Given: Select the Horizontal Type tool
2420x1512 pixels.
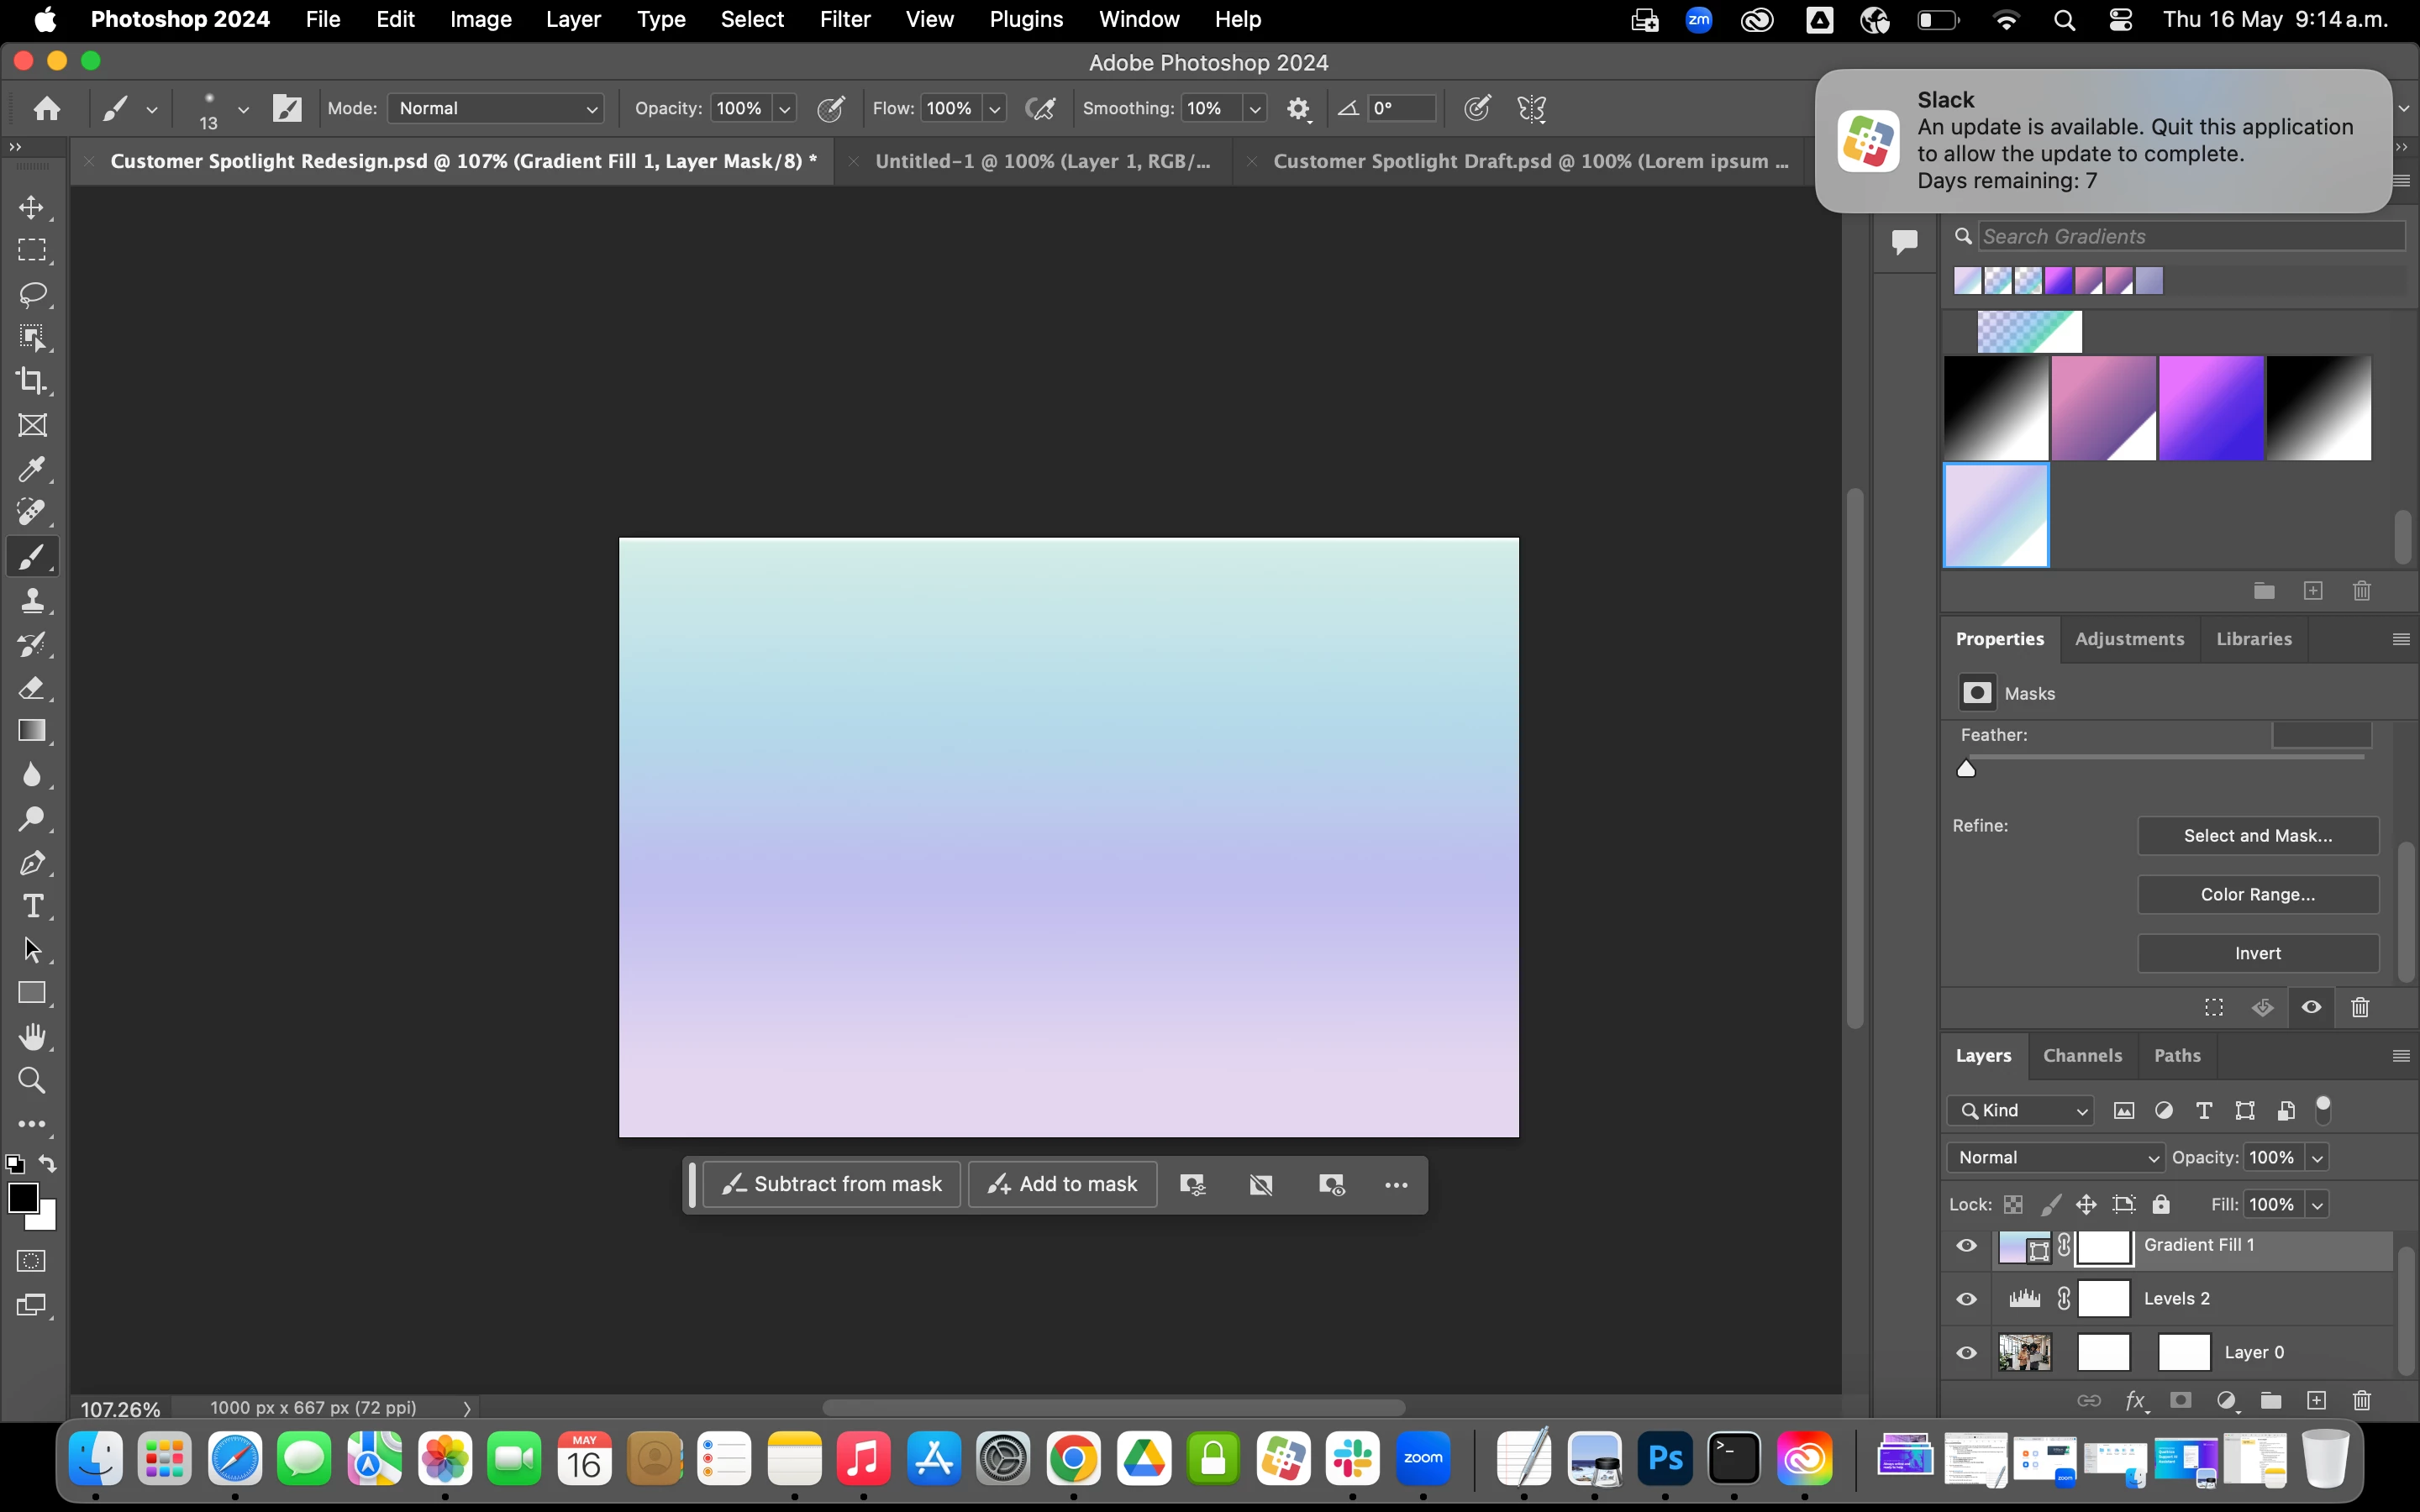Looking at the screenshot, I should [32, 906].
